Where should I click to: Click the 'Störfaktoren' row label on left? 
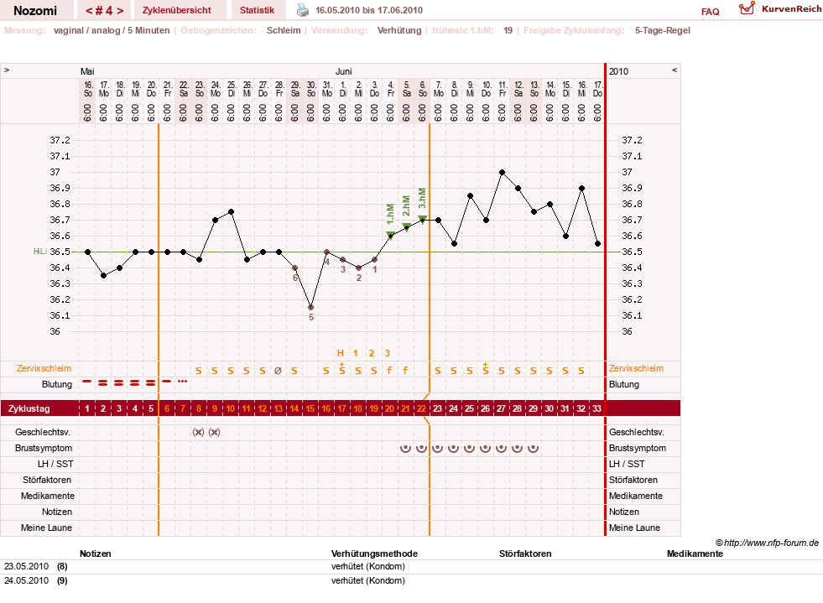tap(47, 480)
